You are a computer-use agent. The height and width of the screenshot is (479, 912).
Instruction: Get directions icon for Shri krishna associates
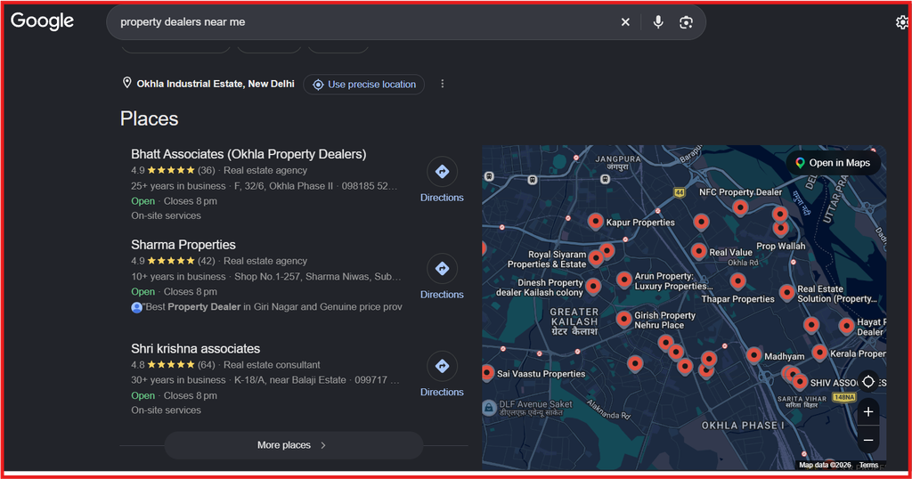442,366
